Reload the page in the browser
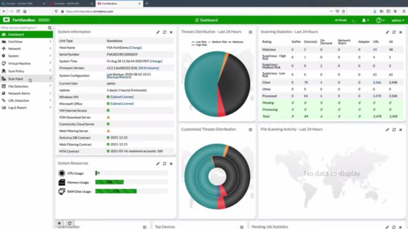The height and width of the screenshot is (229, 408). tap(18, 11)
